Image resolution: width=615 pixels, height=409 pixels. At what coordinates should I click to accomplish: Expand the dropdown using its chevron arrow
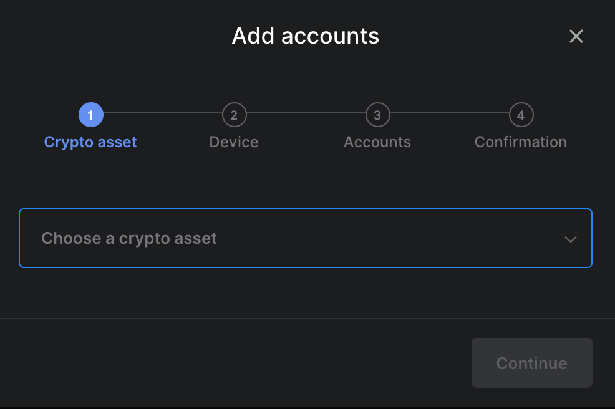(570, 239)
